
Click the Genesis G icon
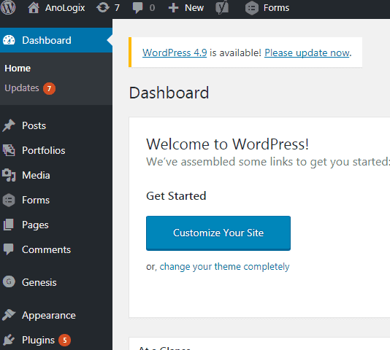[9, 282]
